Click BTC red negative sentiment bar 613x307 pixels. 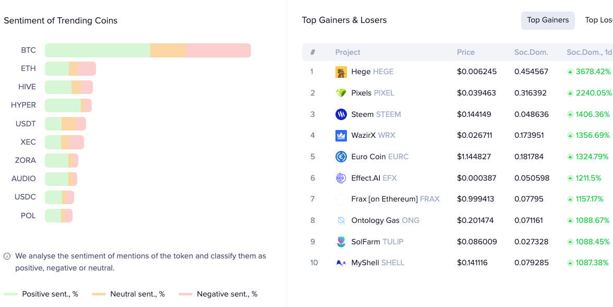[x=219, y=51]
